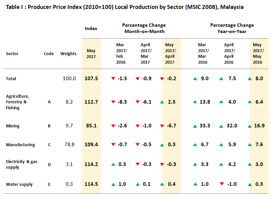Click the red arrow beside Manufacturing -0.5
The width and height of the screenshot is (273, 199).
[138, 145]
